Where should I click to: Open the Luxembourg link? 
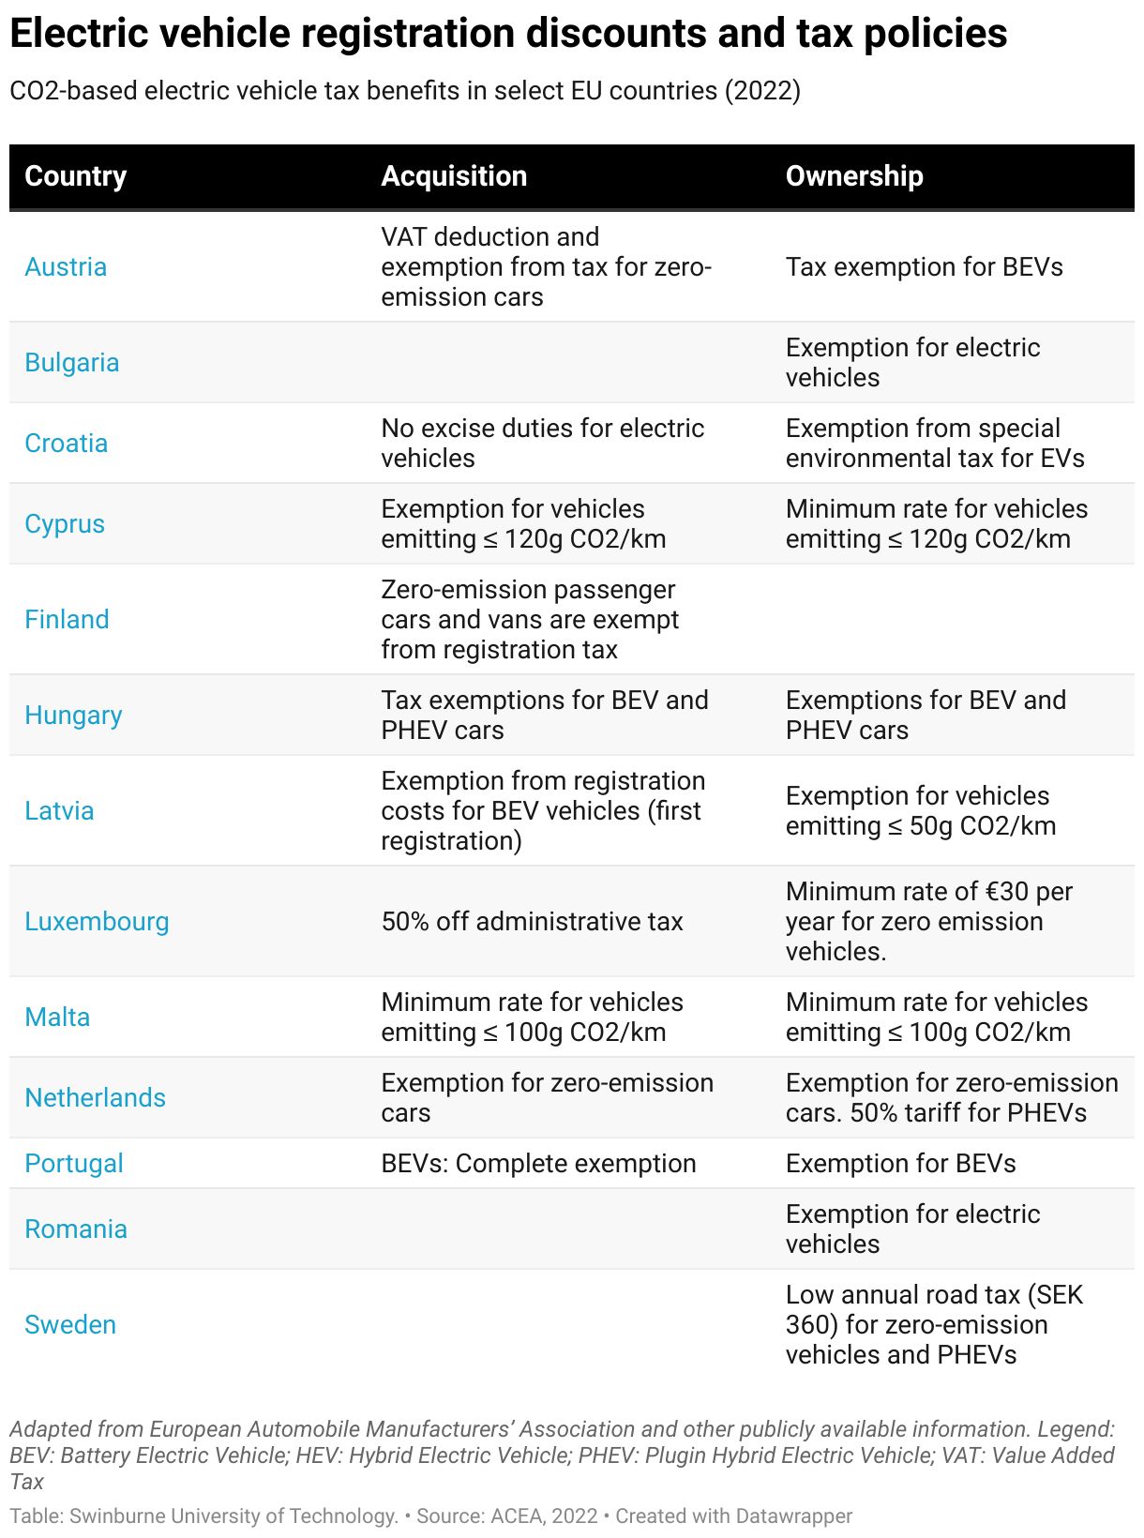[x=97, y=922]
